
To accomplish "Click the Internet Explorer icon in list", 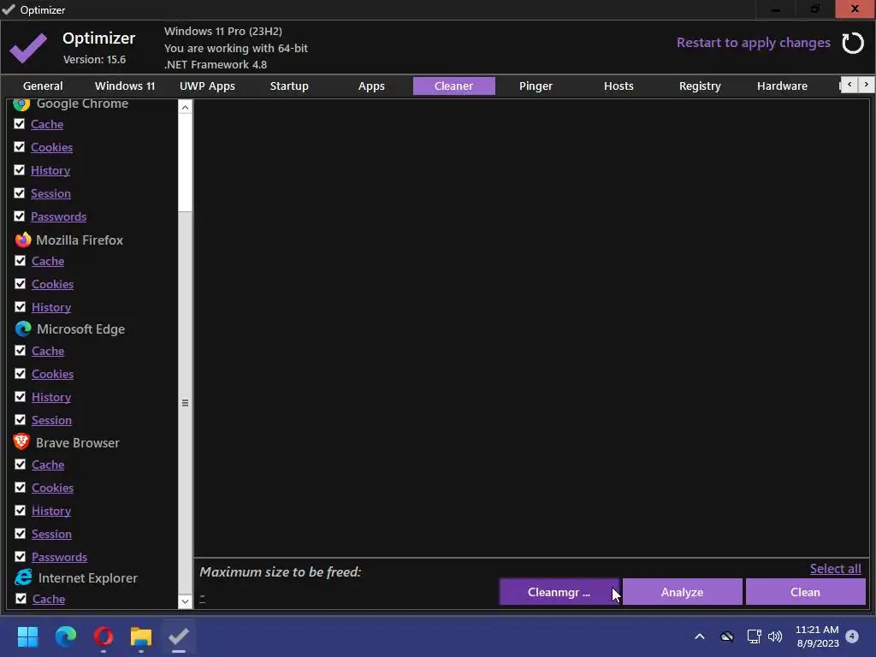I will click(x=23, y=577).
